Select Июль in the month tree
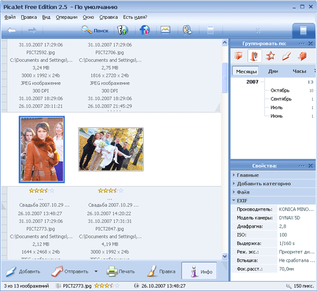The image size is (317, 291). [x=276, y=107]
